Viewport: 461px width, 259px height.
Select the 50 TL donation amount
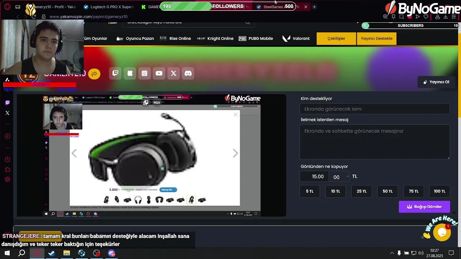[388, 191]
